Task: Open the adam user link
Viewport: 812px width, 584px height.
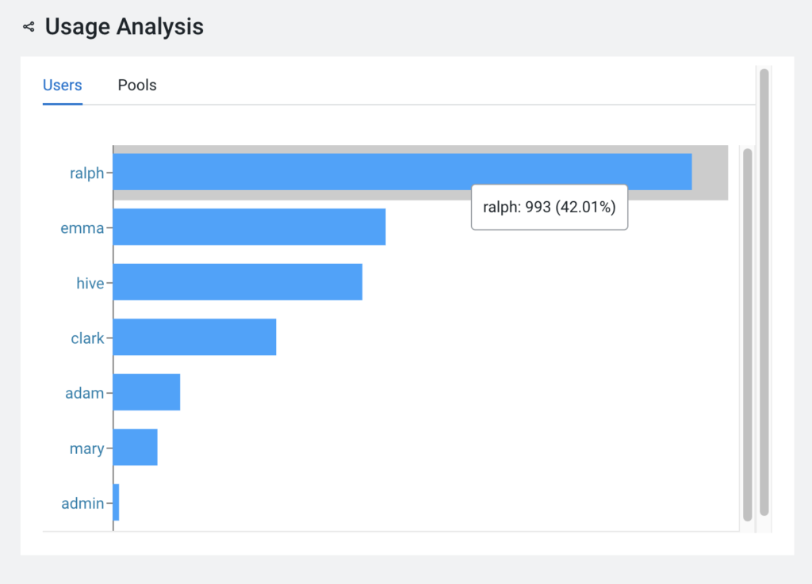Action: coord(84,393)
